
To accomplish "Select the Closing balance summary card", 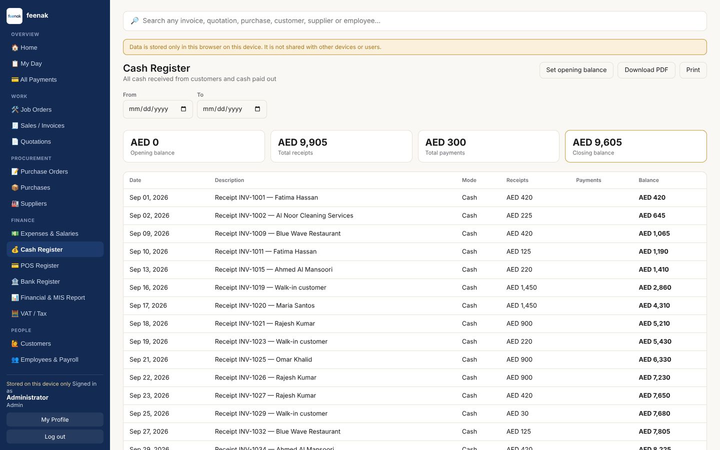I will 636,146.
